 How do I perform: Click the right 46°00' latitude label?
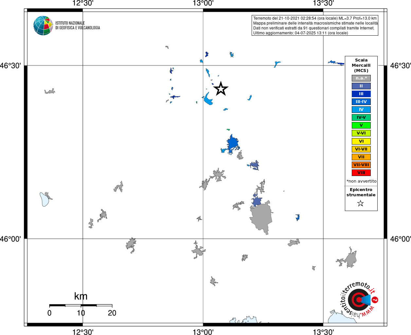401,239
